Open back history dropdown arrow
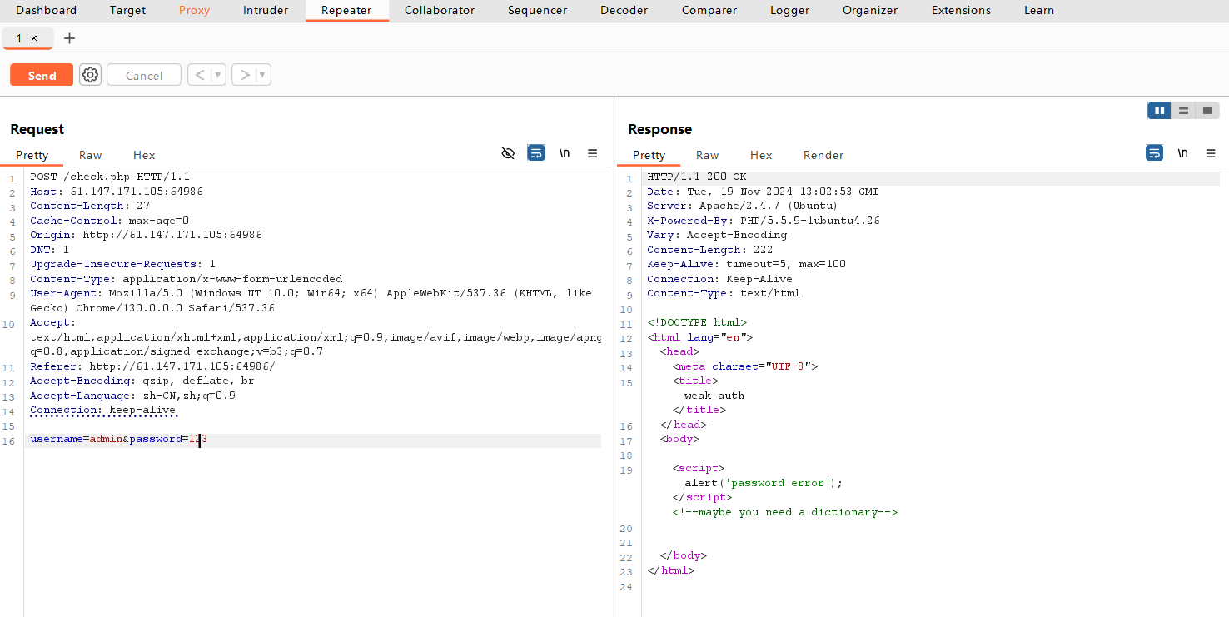 click(219, 75)
